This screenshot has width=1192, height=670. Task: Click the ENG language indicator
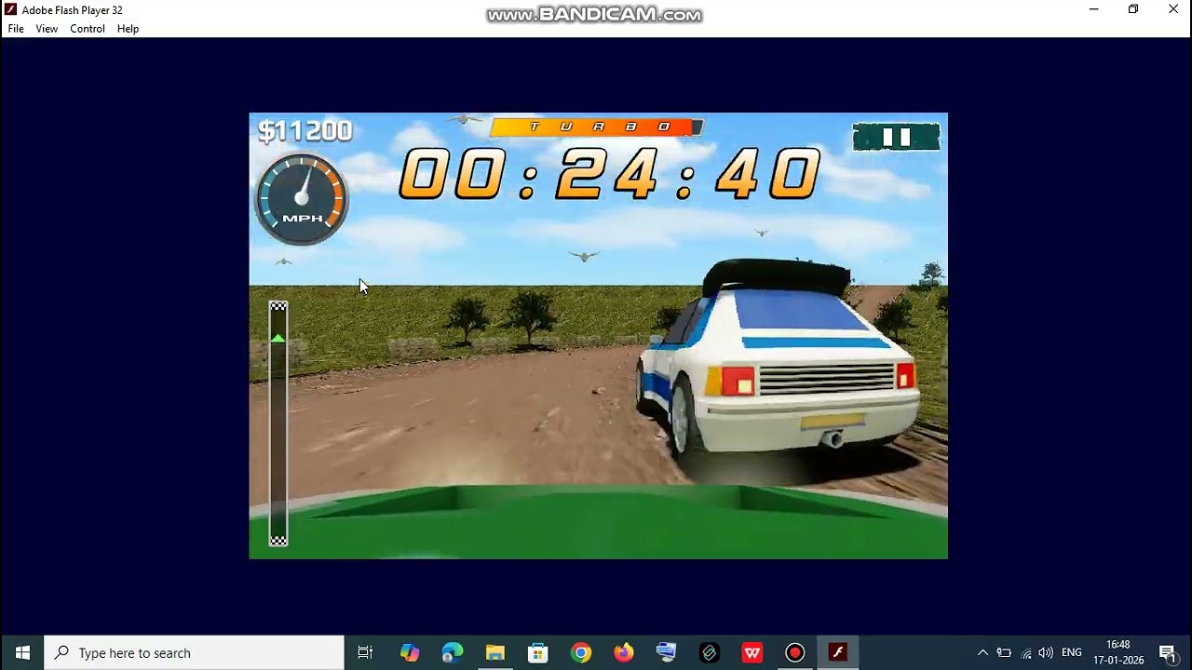point(1072,652)
